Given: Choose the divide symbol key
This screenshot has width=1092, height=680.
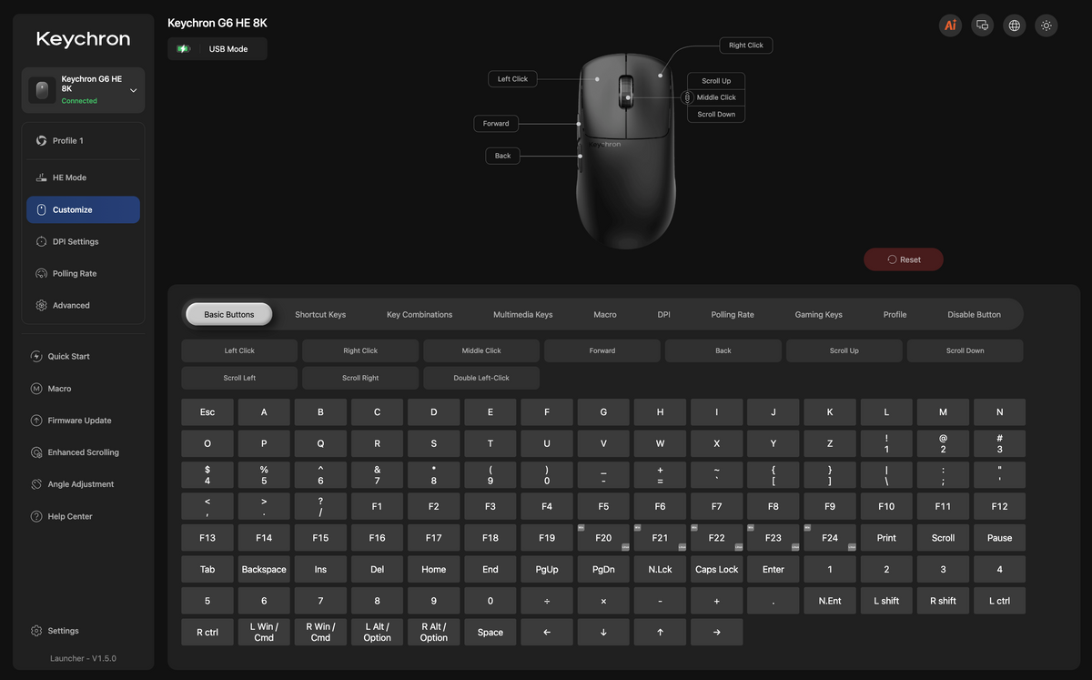Looking at the screenshot, I should pos(547,601).
